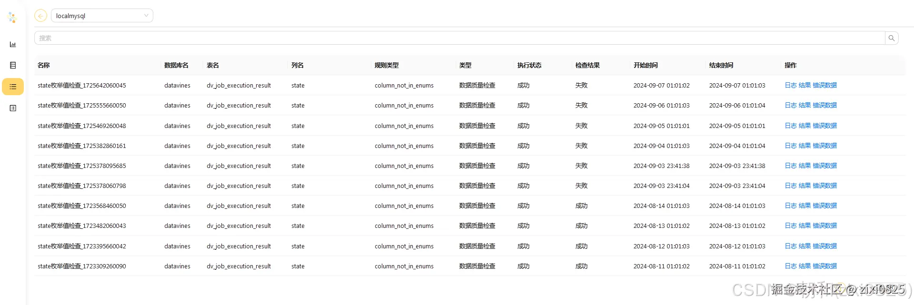914x305 pixels.
Task: Click column_not_in_enums in 2024-09-05 row
Action: point(404,126)
